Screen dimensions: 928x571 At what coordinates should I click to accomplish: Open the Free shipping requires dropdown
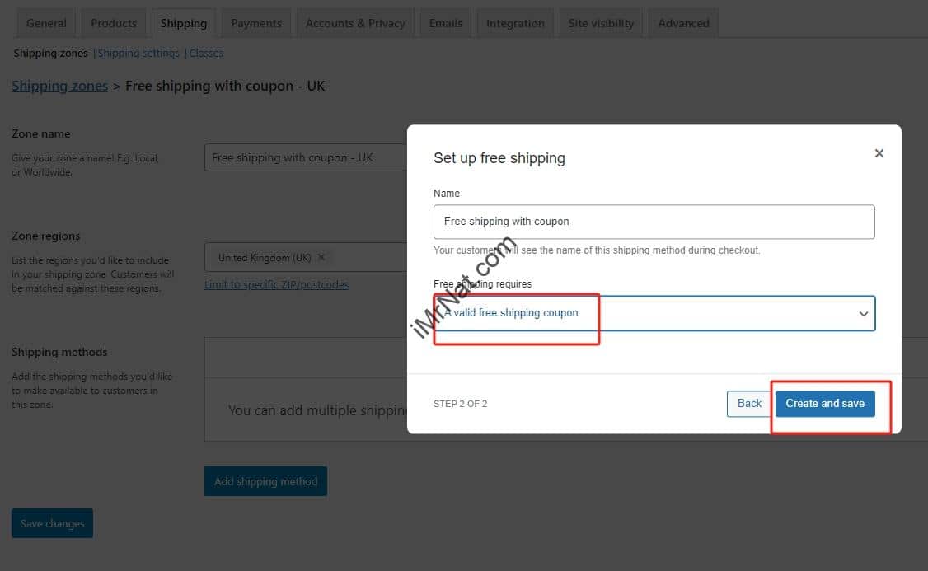tap(654, 313)
